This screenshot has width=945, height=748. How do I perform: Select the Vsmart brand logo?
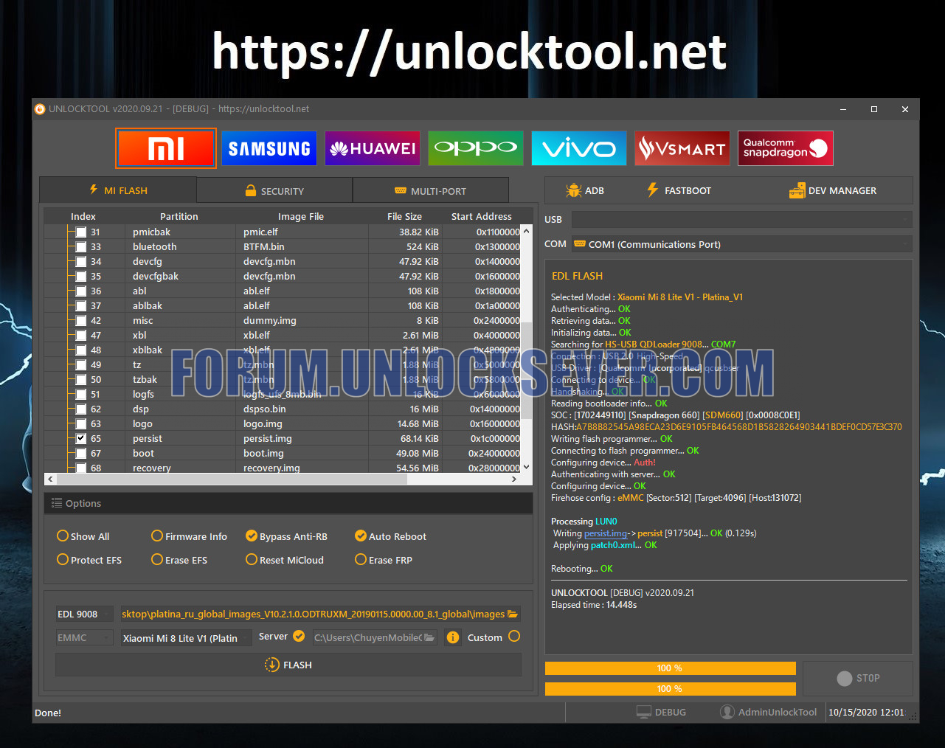(682, 148)
